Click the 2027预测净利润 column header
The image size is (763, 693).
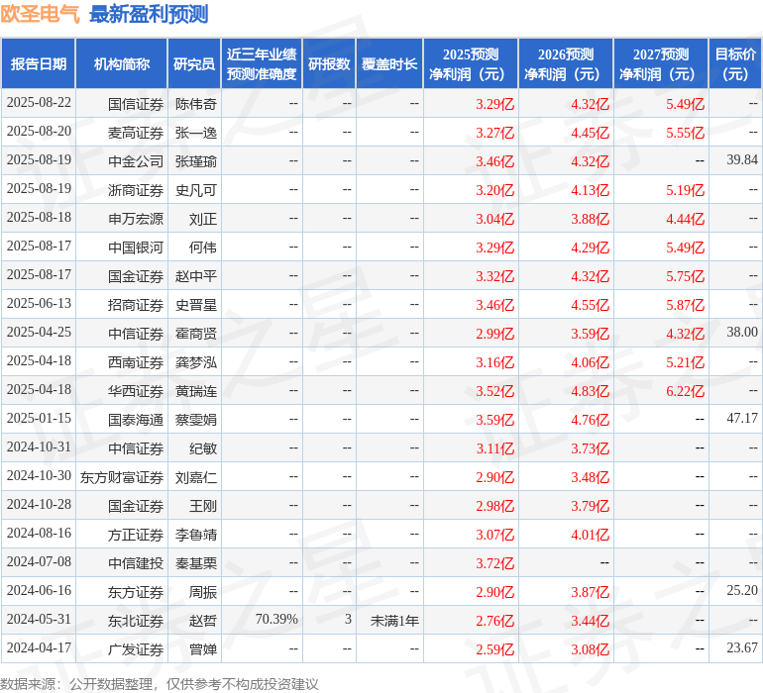coord(661,63)
